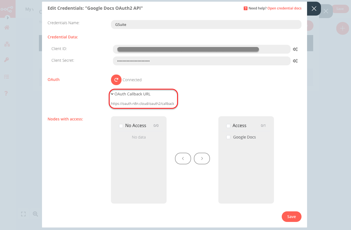The width and height of the screenshot is (351, 230).
Task: Open the gear menu next to Client Secret
Action: [295, 61]
